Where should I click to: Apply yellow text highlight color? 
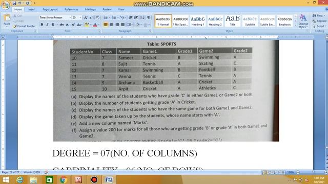(87, 25)
